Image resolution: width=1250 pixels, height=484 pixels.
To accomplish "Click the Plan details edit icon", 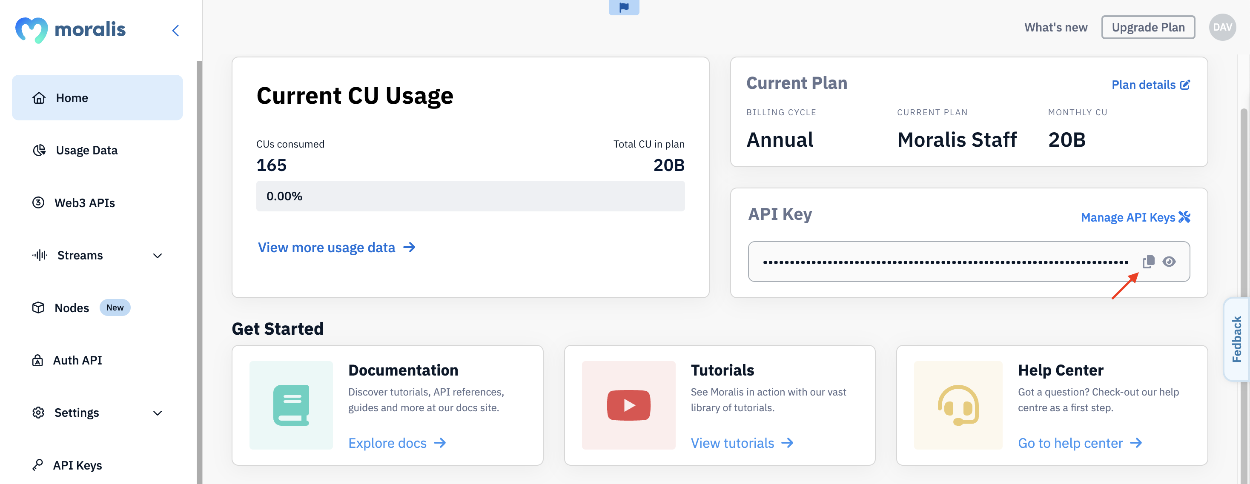I will 1185,85.
